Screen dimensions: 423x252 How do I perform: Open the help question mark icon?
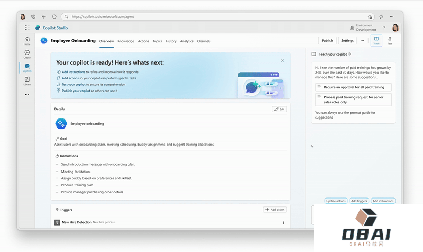[384, 28]
